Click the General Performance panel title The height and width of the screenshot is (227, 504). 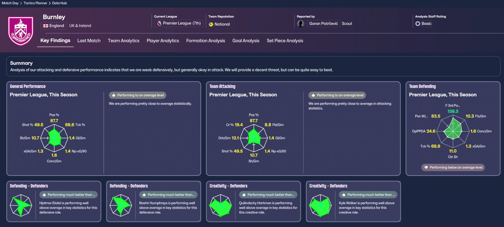pyautogui.click(x=28, y=86)
